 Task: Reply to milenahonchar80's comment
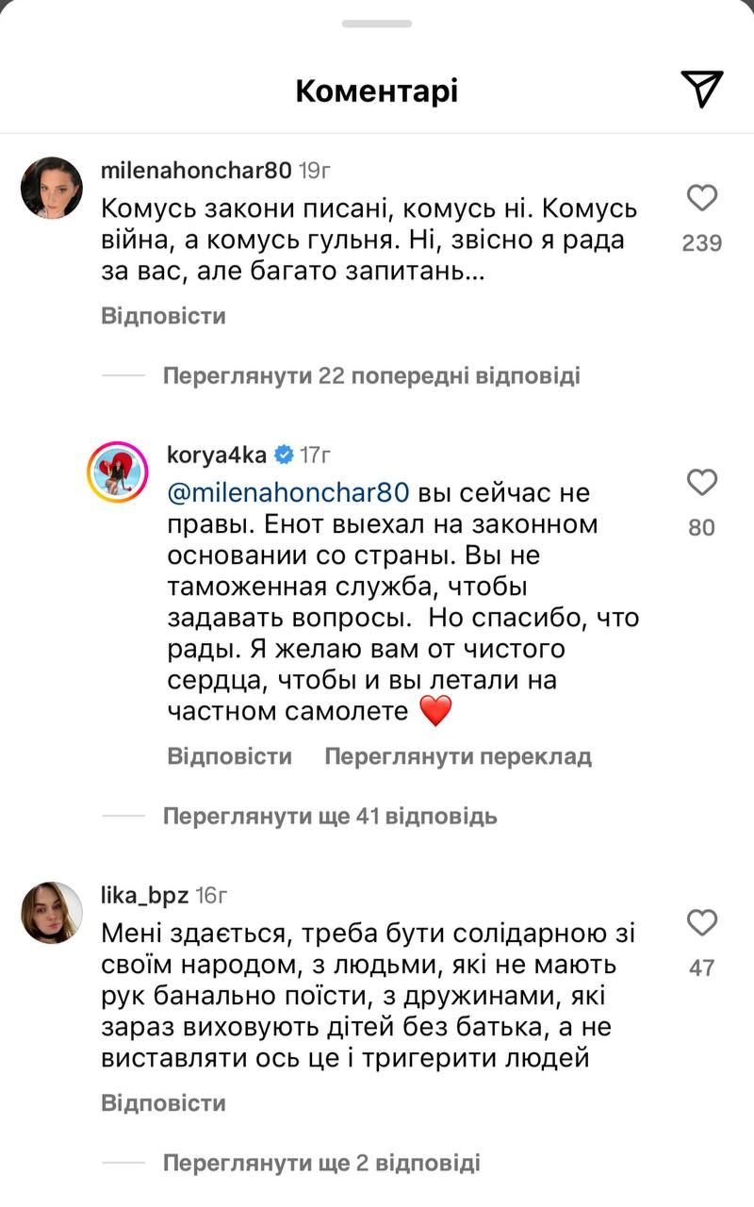click(x=163, y=316)
